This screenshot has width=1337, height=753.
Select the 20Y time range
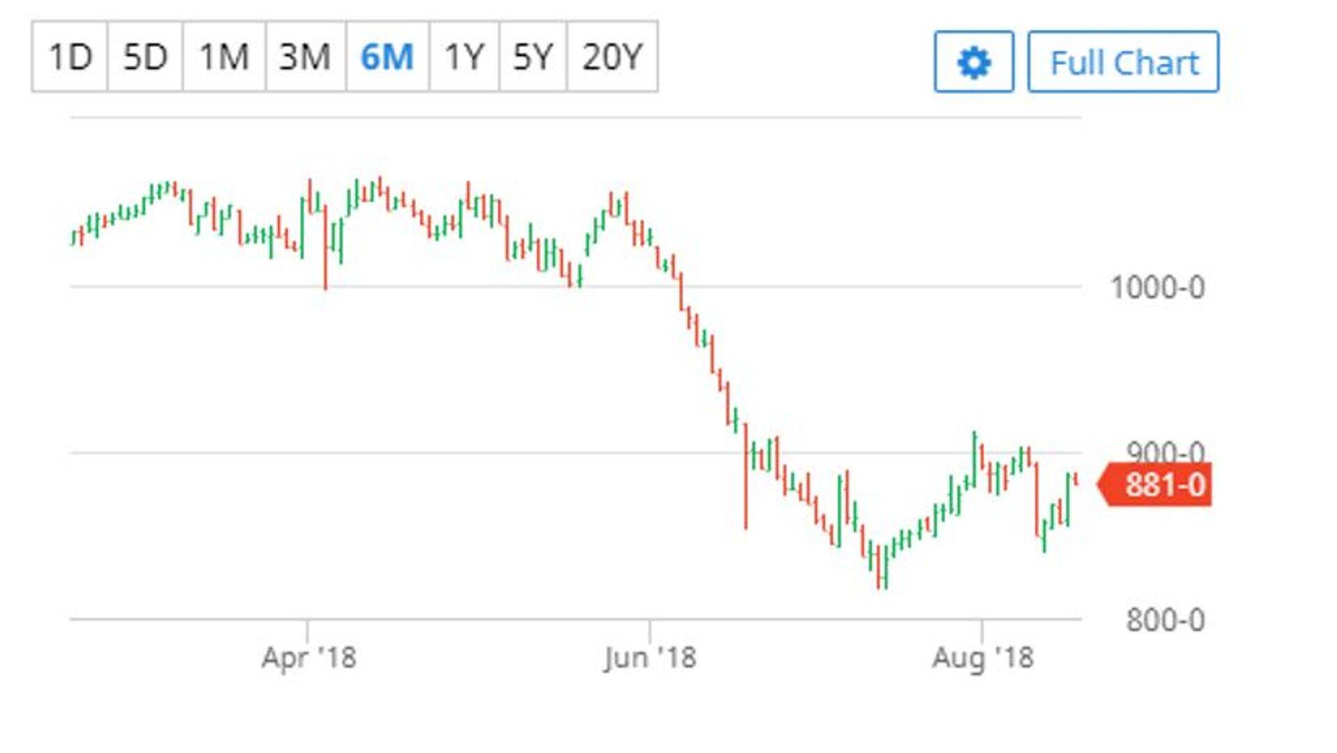point(612,56)
